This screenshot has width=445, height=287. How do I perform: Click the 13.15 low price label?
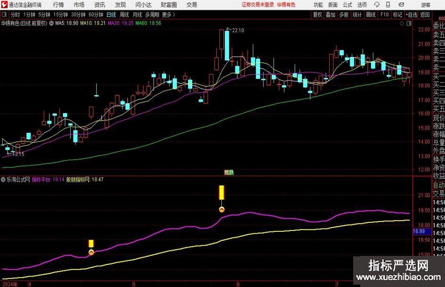(18, 154)
